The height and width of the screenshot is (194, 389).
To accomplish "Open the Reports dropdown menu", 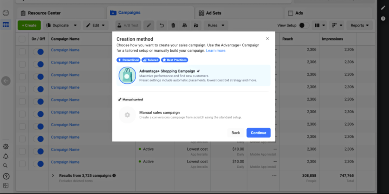I will point(359,26).
